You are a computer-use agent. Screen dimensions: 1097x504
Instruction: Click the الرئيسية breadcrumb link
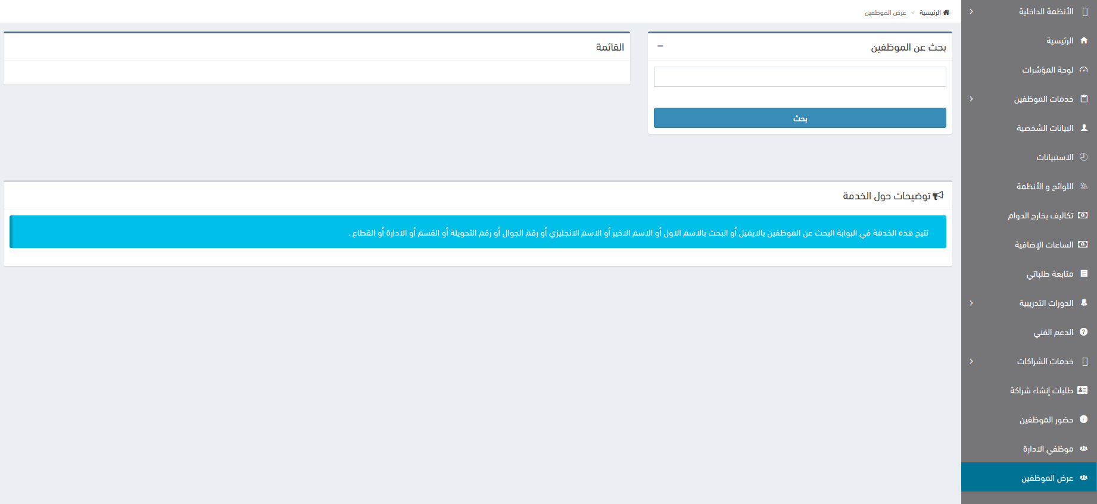[930, 12]
